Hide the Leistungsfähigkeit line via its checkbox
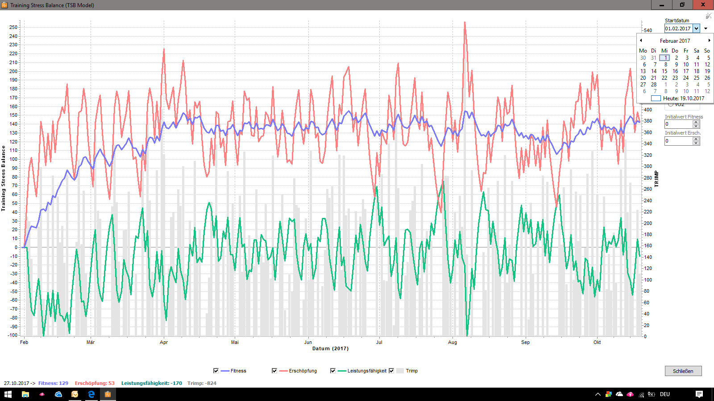 pos(333,371)
